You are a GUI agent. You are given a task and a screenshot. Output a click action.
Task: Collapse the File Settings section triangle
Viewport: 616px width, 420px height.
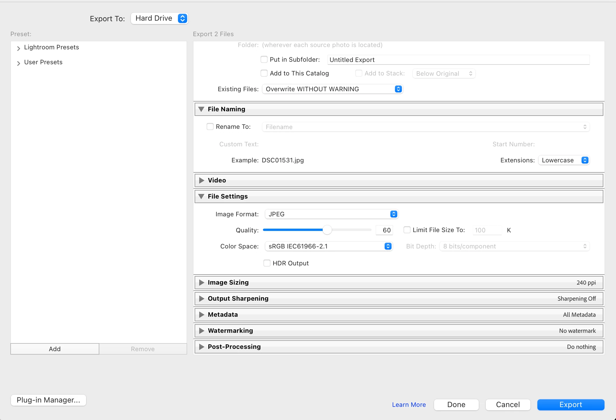(x=202, y=197)
